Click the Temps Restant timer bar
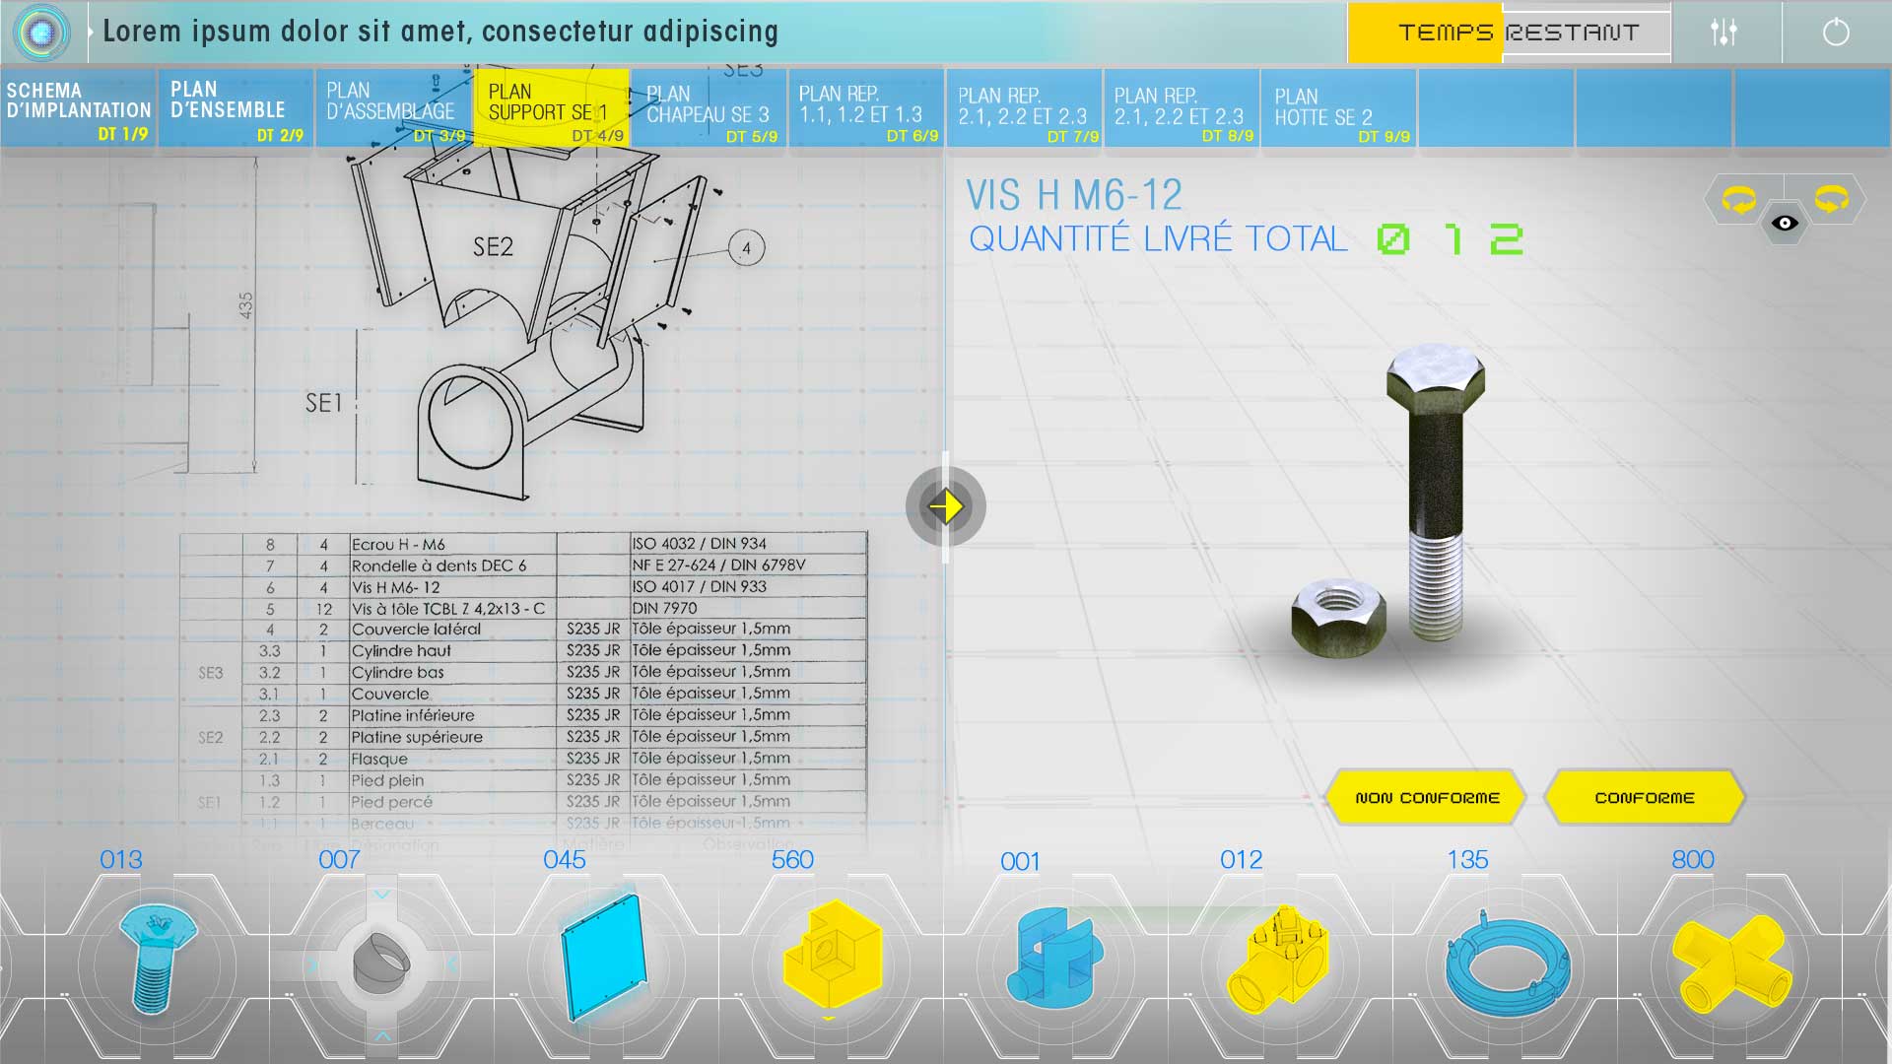Image resolution: width=1892 pixels, height=1064 pixels. (x=1509, y=33)
